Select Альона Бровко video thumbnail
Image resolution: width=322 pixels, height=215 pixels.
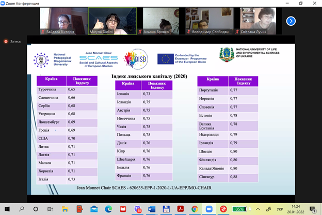[161, 21]
